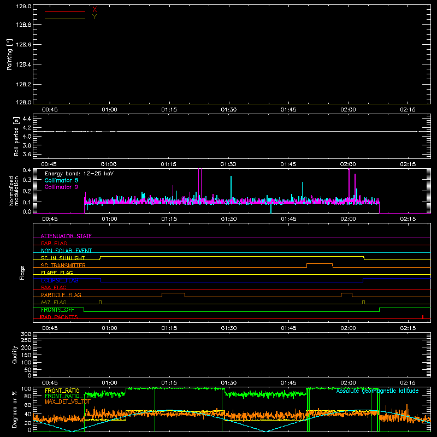Click the red X legend line sample
Image resolution: width=437 pixels, height=437 pixels.
point(65,11)
